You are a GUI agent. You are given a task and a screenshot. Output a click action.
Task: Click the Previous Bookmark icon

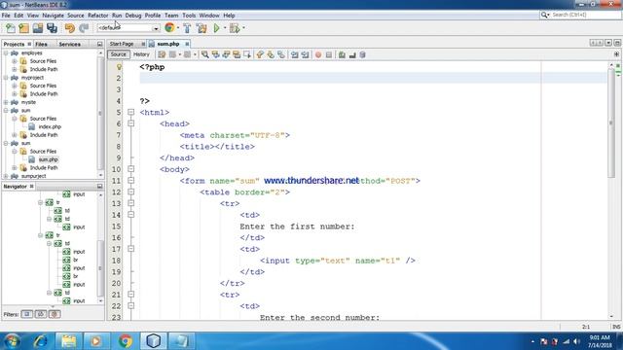coord(260,54)
